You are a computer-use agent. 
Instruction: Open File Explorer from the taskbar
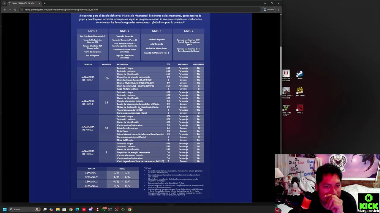coord(58,209)
